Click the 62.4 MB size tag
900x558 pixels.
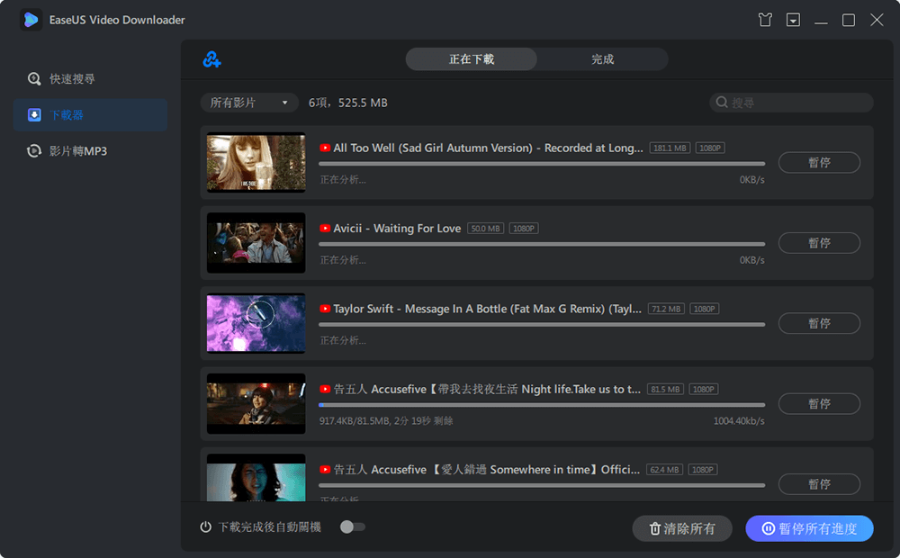665,470
